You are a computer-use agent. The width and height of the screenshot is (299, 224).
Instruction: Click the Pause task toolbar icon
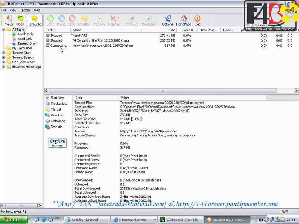61,20
